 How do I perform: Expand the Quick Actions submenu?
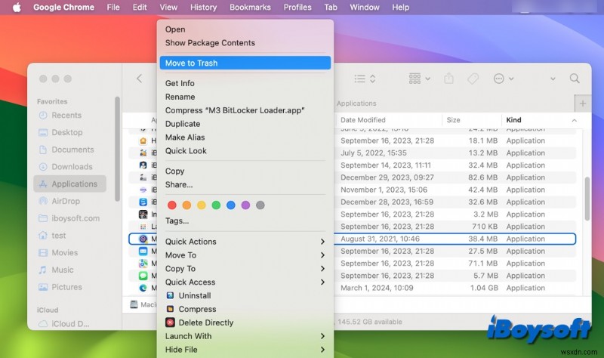click(245, 242)
